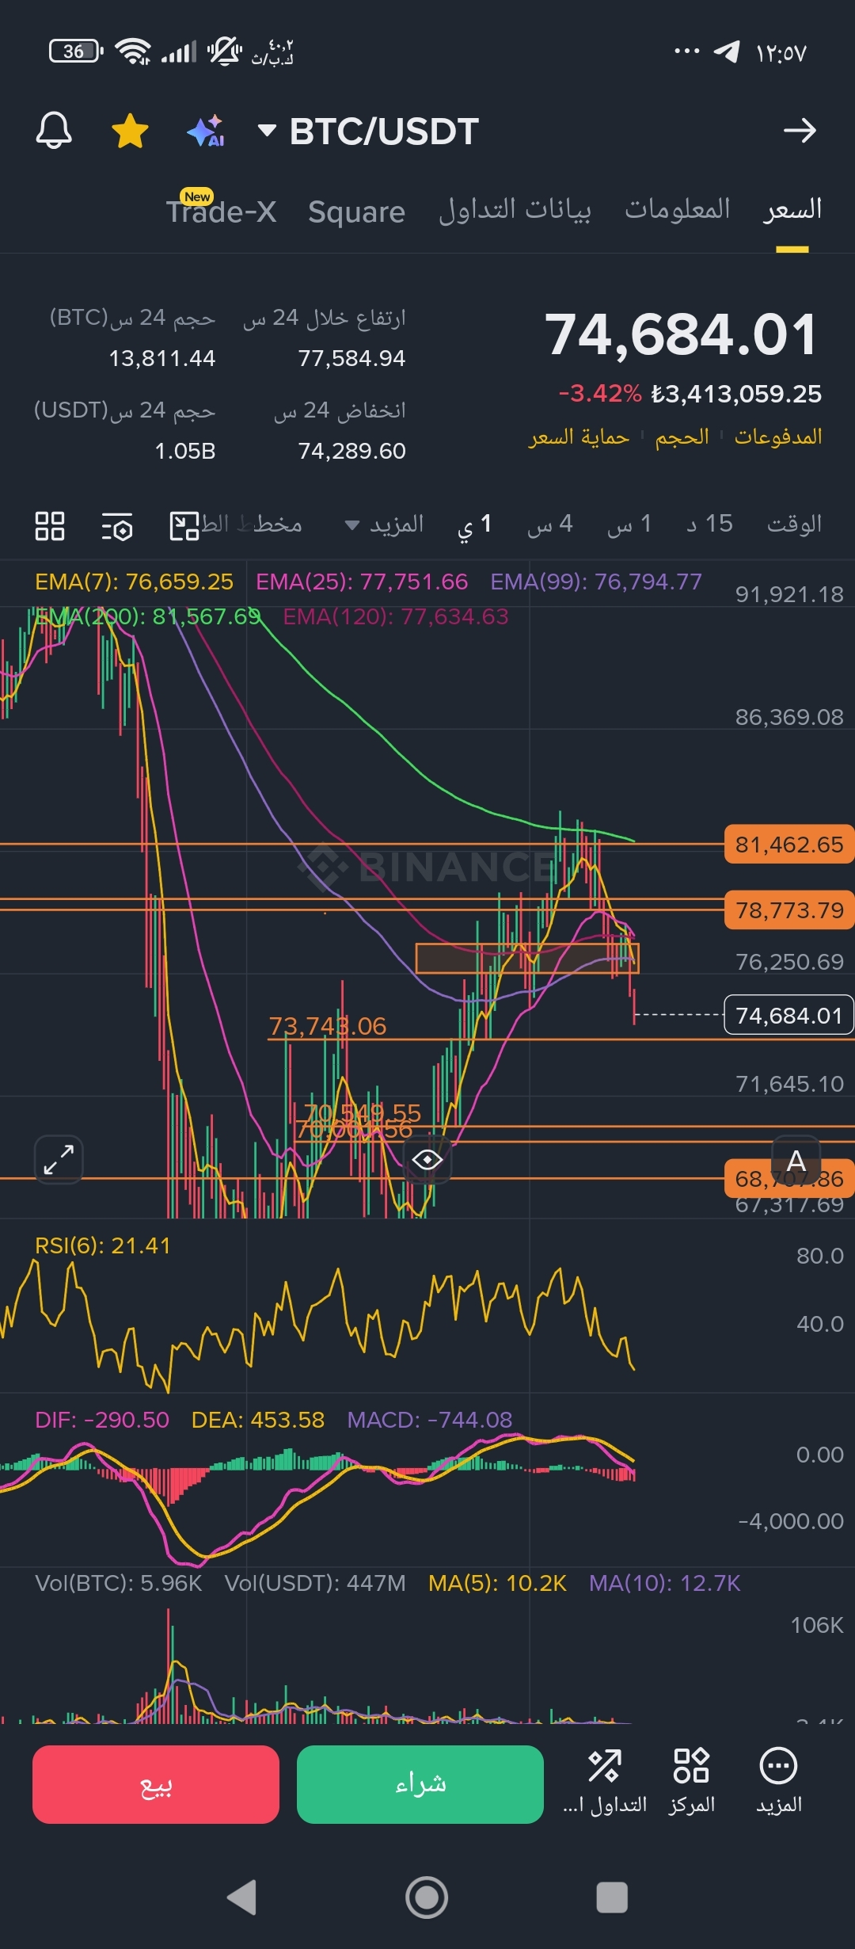Select the السعر tab
The height and width of the screenshot is (1949, 855).
point(792,209)
